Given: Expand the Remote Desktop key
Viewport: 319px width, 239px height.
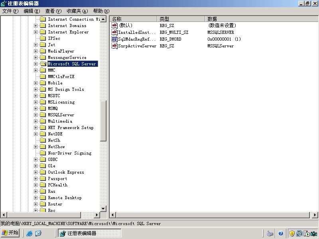Looking at the screenshot, I should (35, 198).
